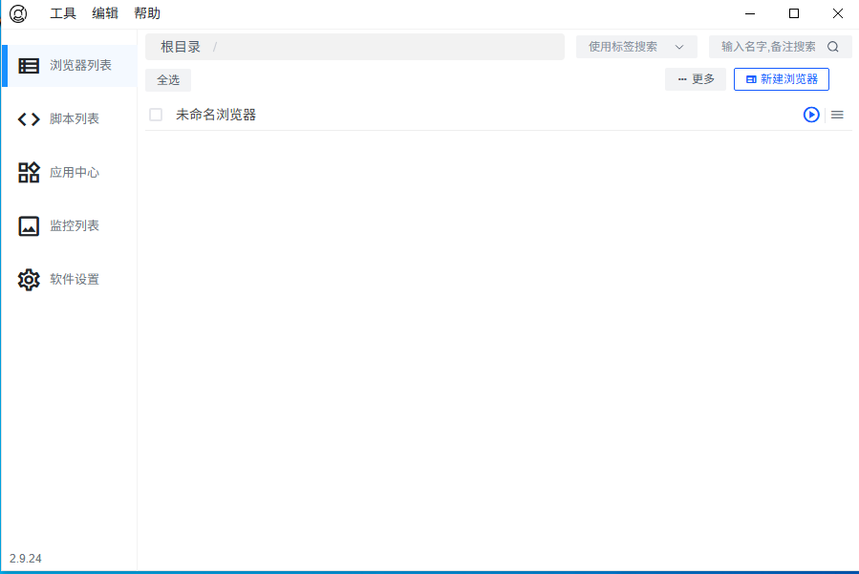Toggle selection of all browser profiles

[x=167, y=79]
